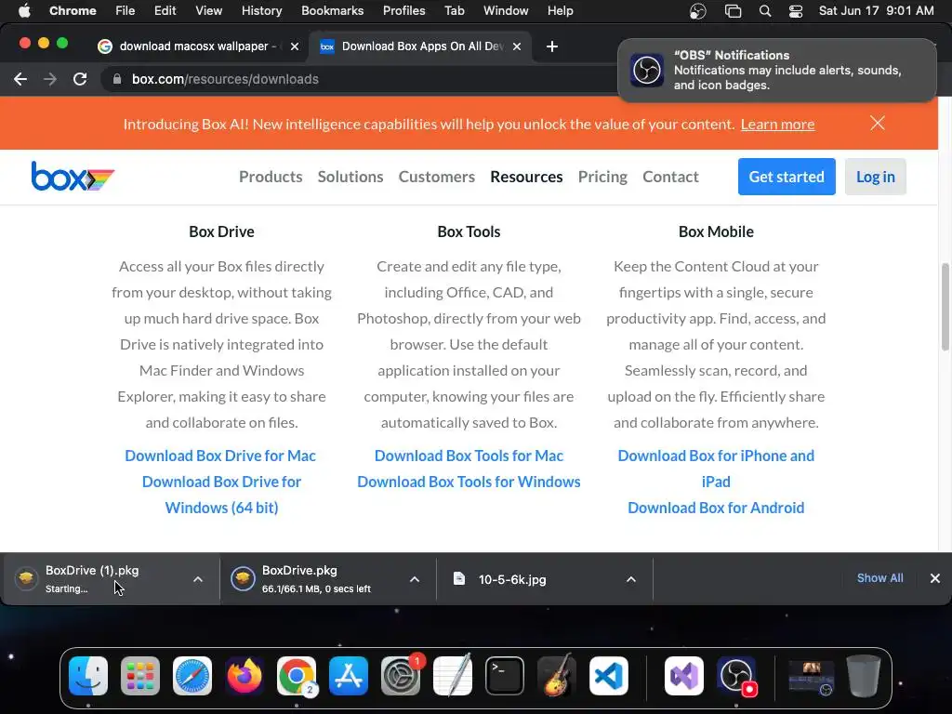This screenshot has width=952, height=714.
Task: Click the OBS menu bar status icon
Action: point(698,11)
